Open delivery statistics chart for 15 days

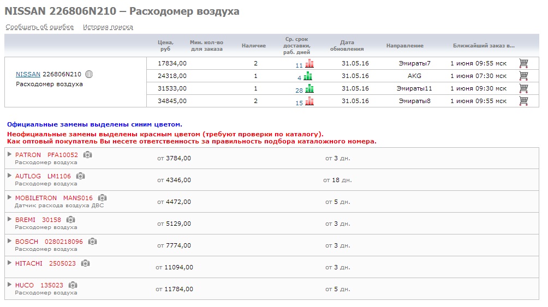(x=309, y=101)
